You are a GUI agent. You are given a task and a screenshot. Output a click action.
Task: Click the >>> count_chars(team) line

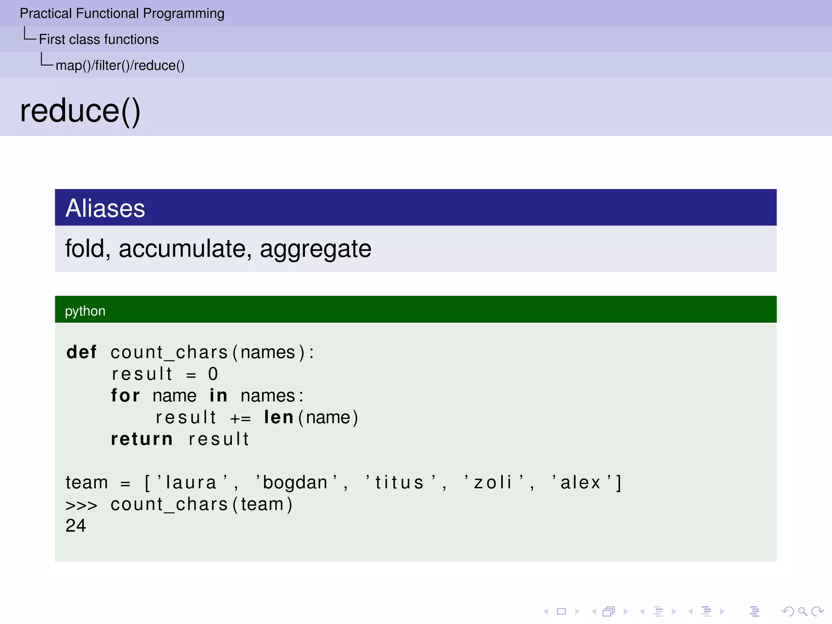click(x=179, y=505)
